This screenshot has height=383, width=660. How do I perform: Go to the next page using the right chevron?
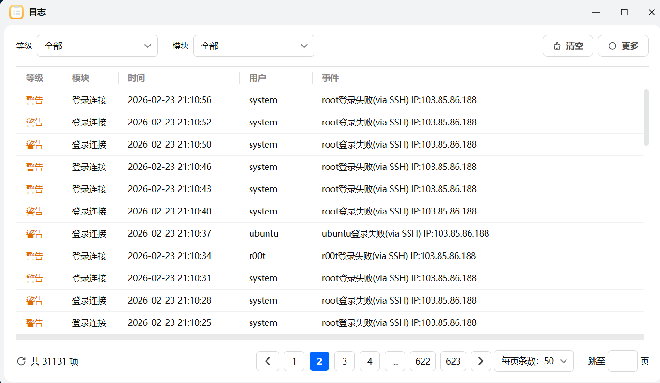click(481, 361)
